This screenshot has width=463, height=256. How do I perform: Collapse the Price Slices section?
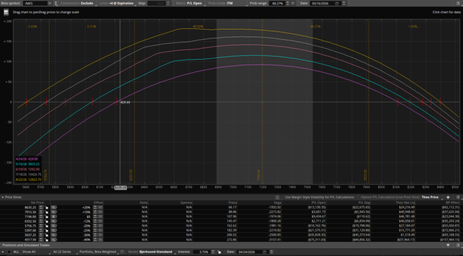click(x=3, y=197)
